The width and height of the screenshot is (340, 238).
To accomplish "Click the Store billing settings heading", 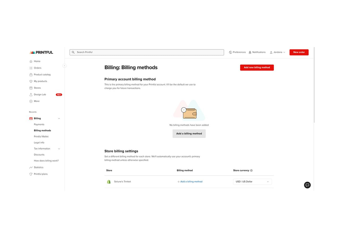I will click(121, 151).
